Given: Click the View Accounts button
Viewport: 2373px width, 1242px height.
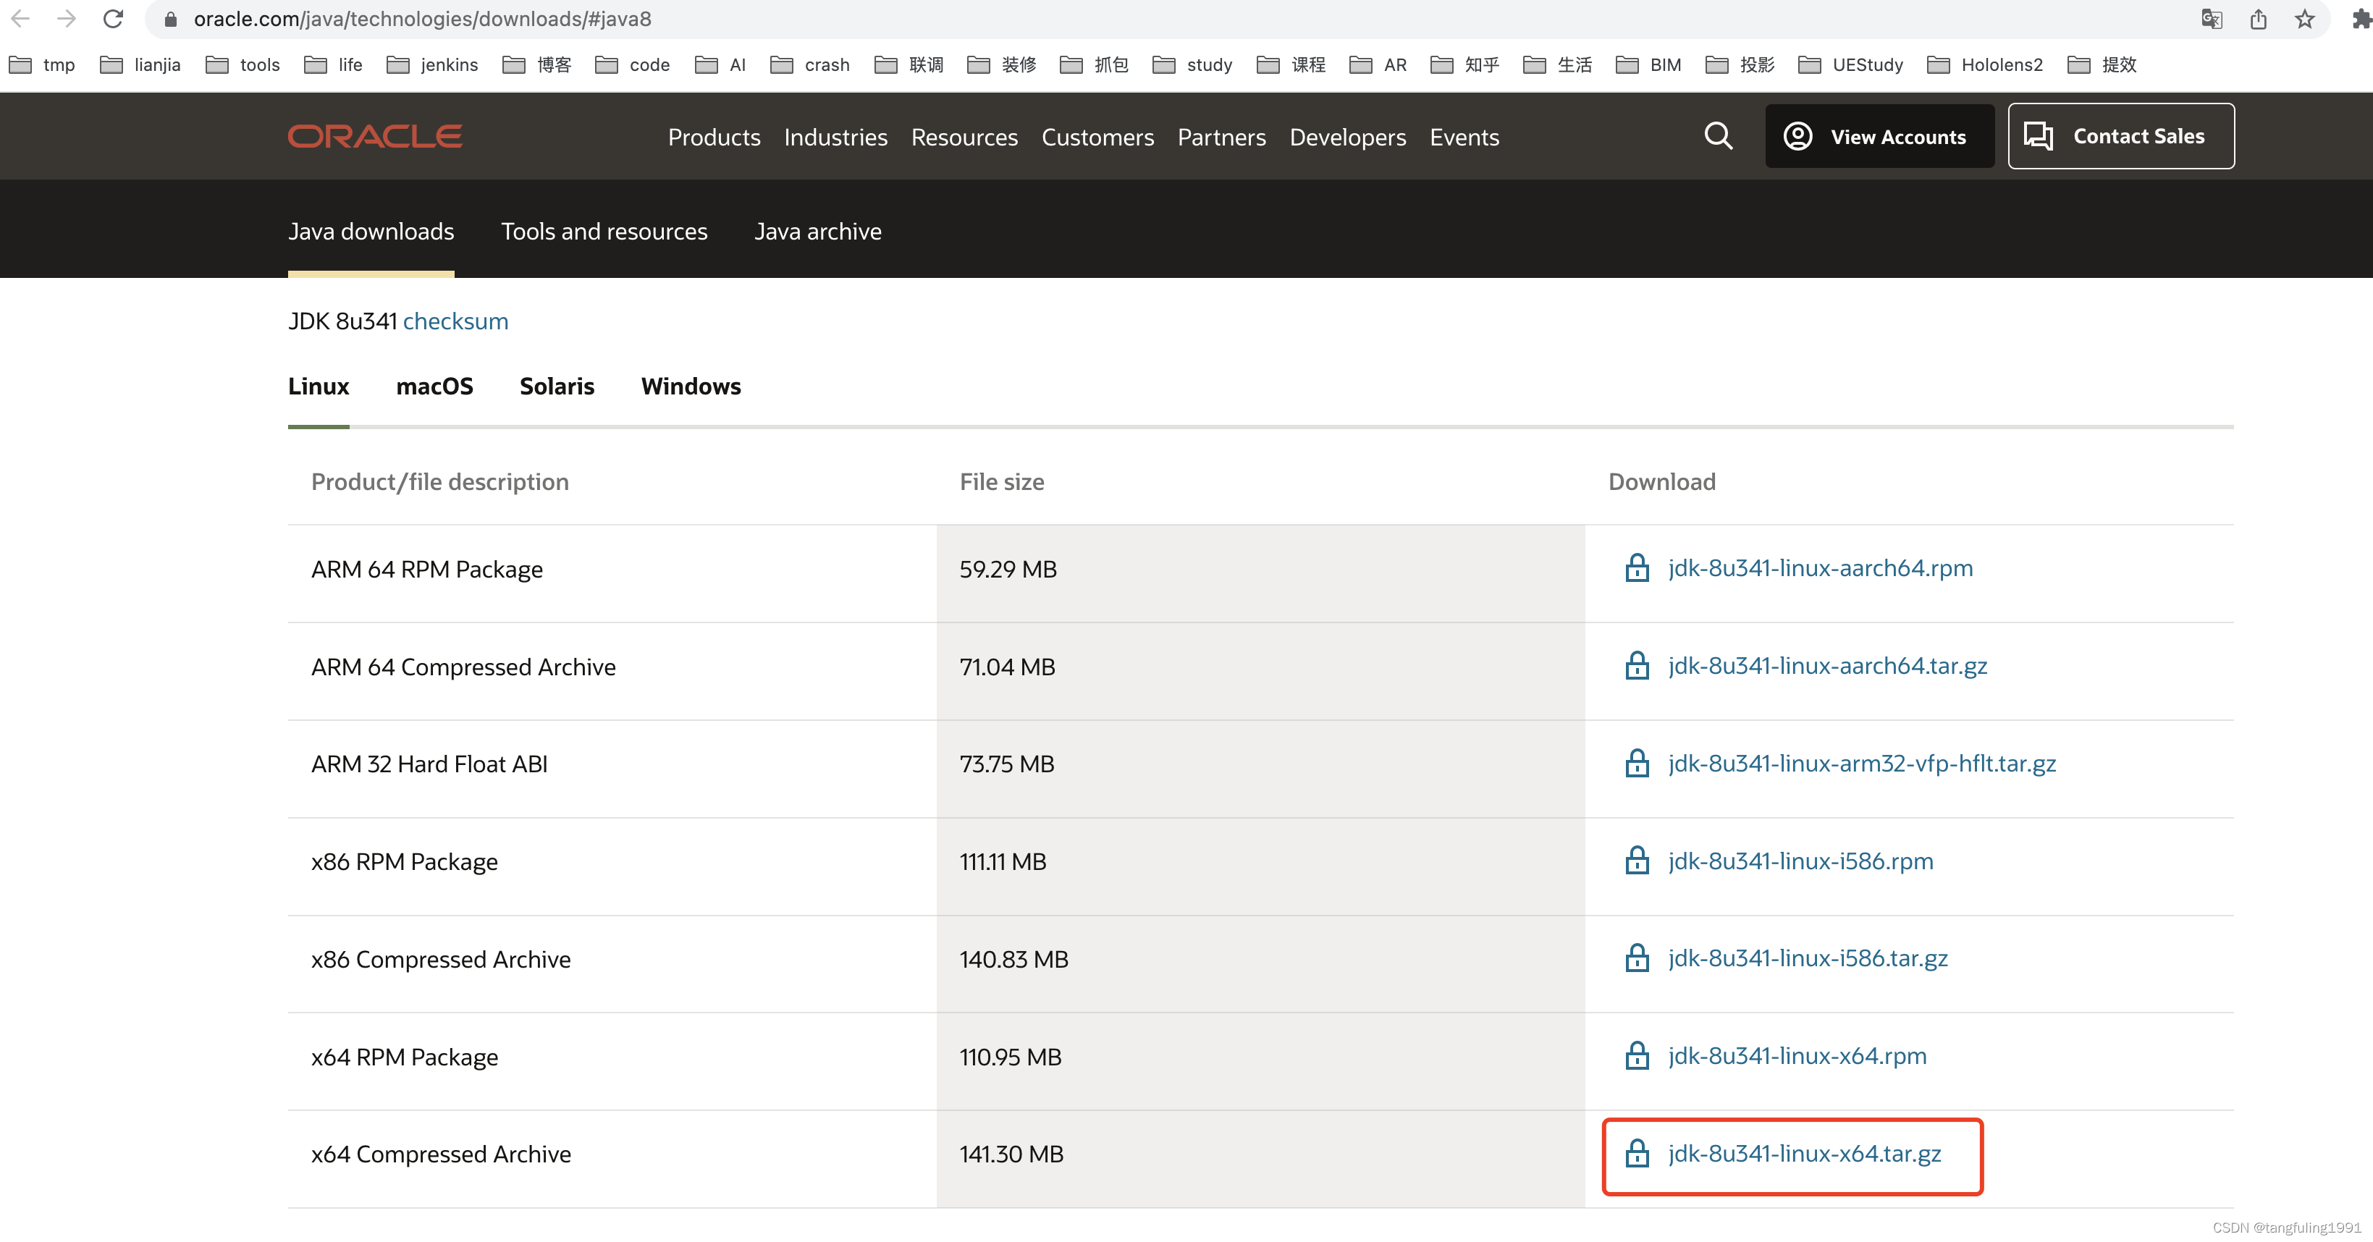Looking at the screenshot, I should click(1879, 136).
